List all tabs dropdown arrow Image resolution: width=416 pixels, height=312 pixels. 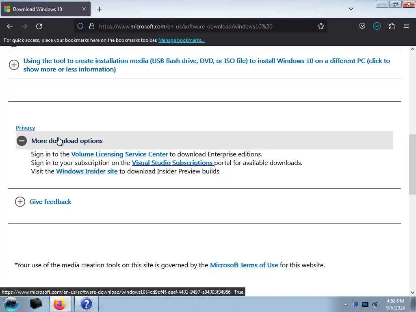click(351, 9)
